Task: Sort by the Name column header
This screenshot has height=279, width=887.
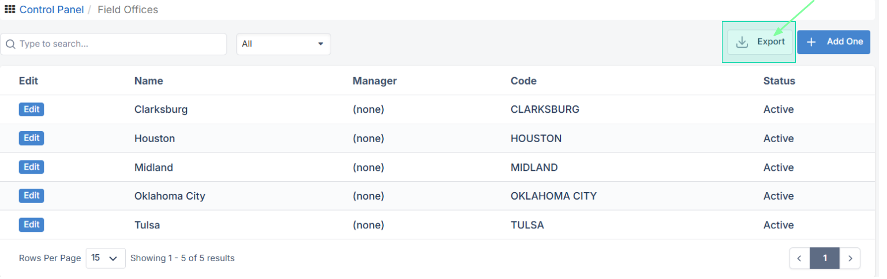Action: 148,81
